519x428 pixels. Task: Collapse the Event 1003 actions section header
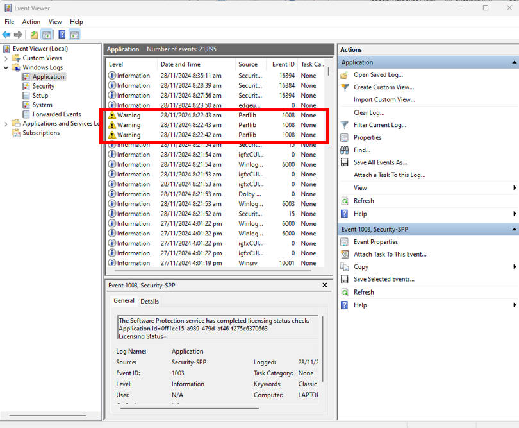[x=514, y=230]
